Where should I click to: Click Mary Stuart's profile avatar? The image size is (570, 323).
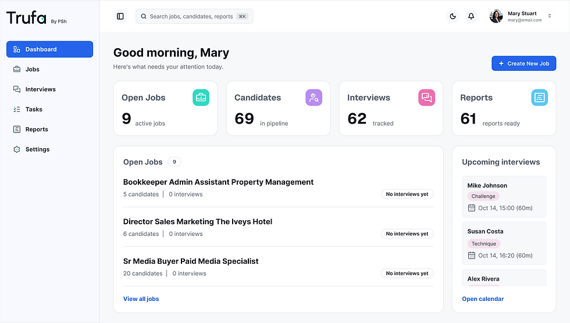(496, 16)
